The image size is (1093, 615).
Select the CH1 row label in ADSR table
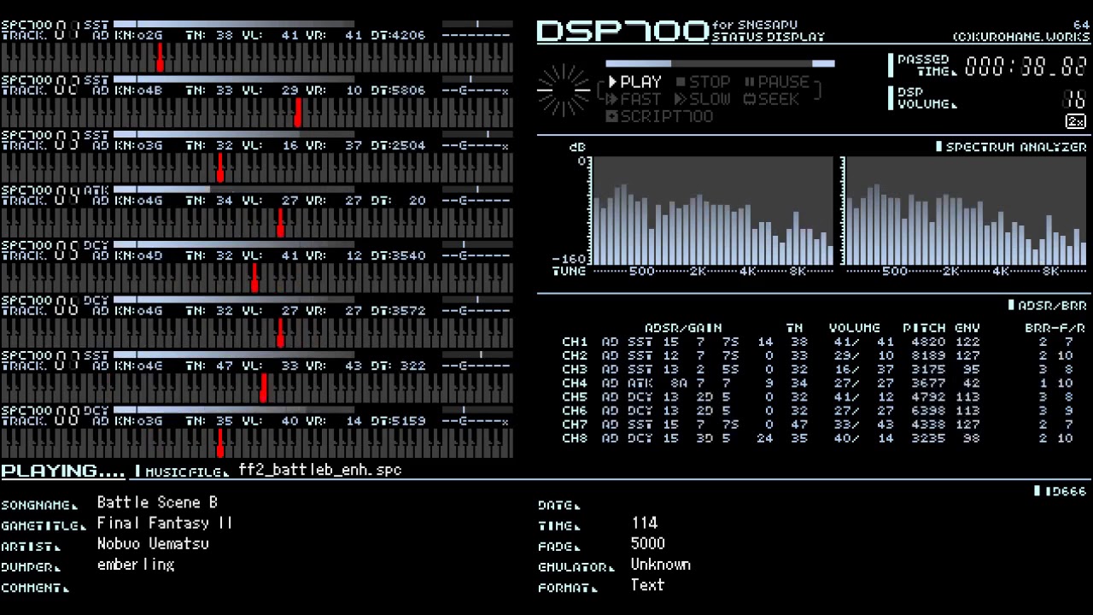coord(575,342)
